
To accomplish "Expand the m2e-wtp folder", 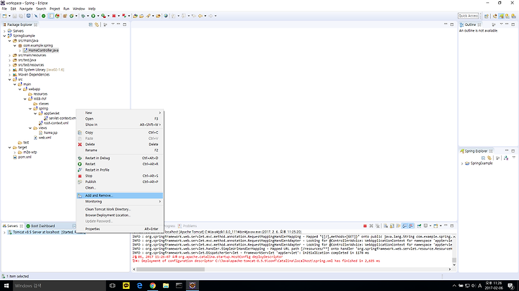I will 15,152.
